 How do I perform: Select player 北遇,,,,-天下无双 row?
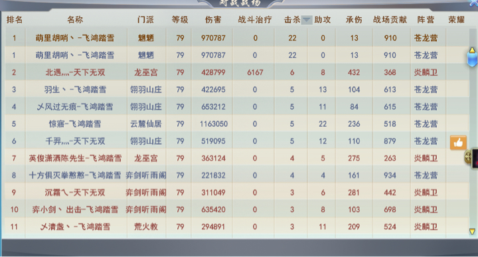(237, 72)
